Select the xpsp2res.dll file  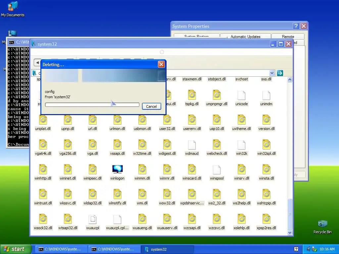266,219
